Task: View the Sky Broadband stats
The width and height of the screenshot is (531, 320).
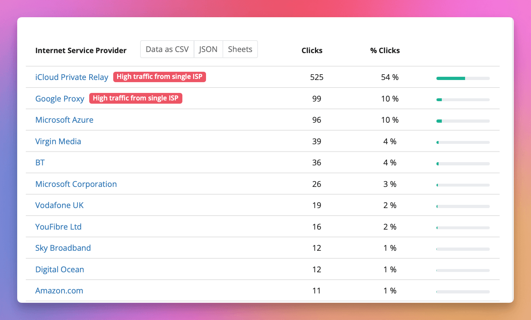Action: click(63, 248)
